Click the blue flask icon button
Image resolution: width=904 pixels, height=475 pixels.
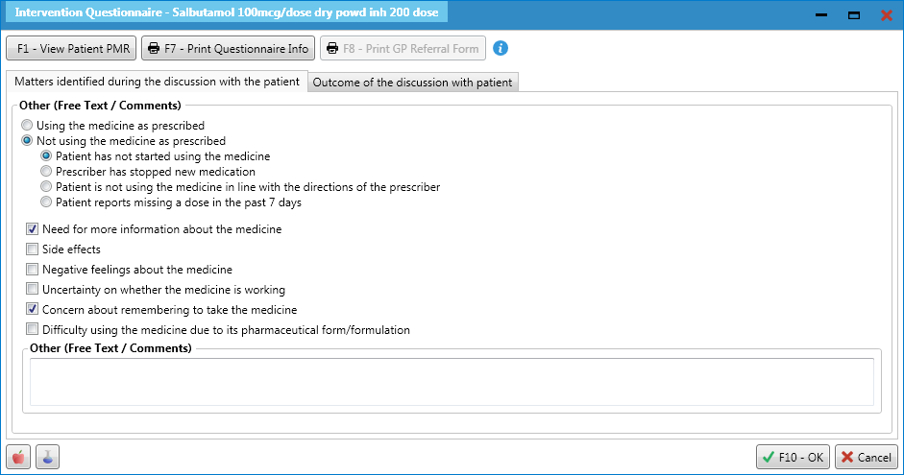click(x=47, y=457)
